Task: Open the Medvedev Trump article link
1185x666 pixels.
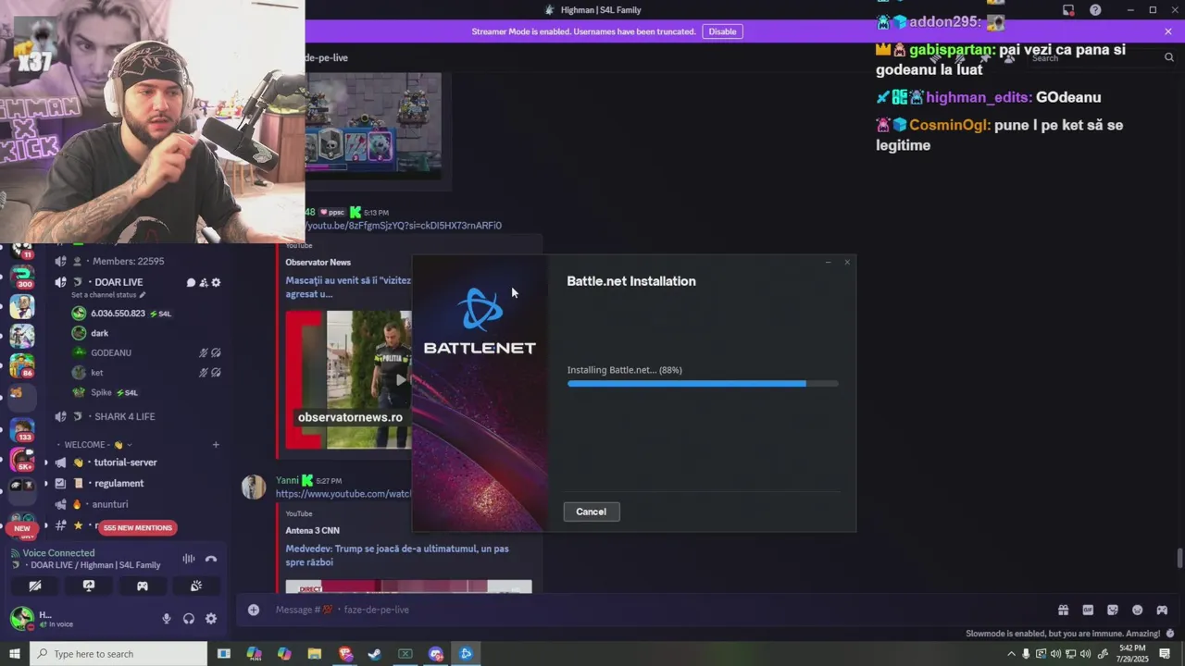Action: tap(397, 555)
